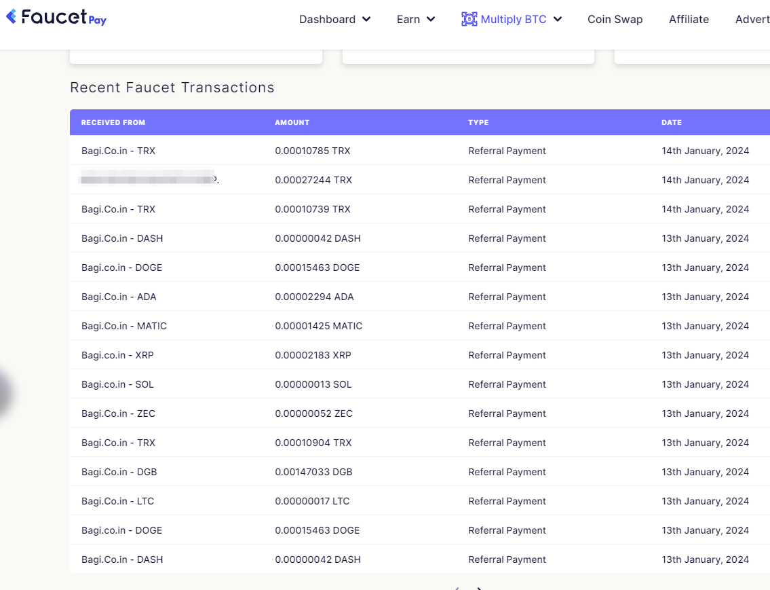
Task: Click Referral Payment in the LTC row
Action: coord(507,501)
